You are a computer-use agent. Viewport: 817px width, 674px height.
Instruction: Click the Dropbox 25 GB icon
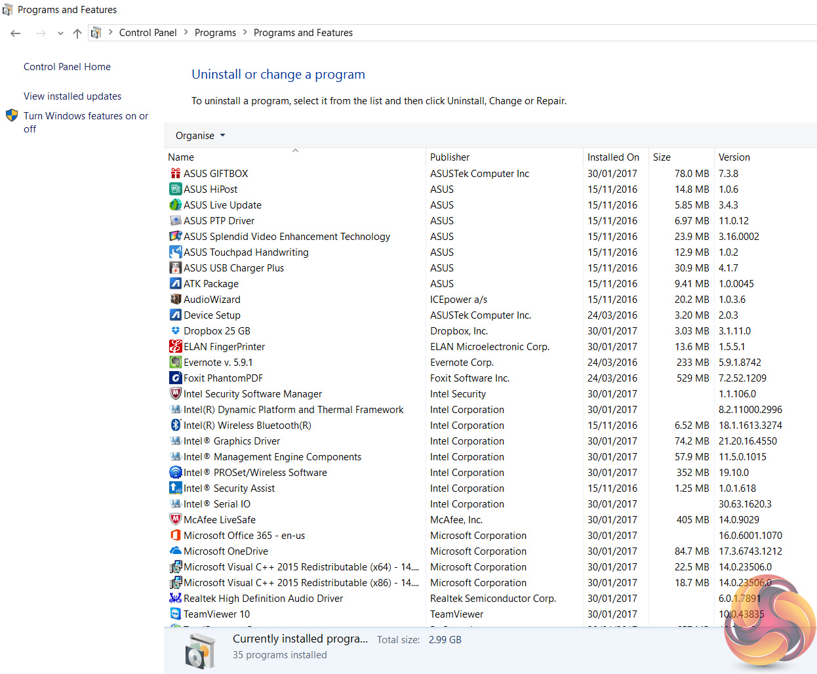pos(176,331)
